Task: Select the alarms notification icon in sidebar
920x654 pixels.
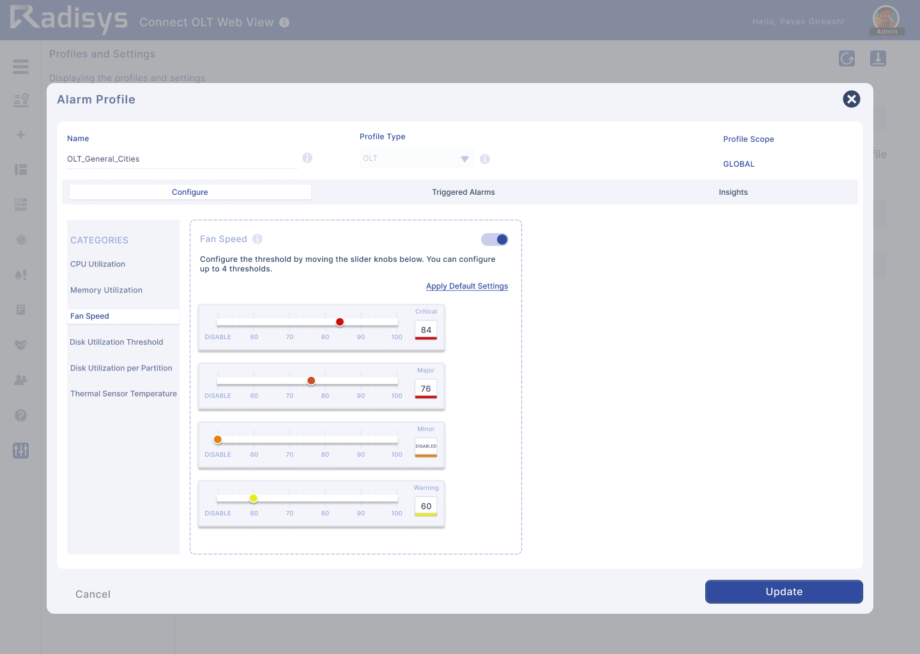Action: pos(20,275)
